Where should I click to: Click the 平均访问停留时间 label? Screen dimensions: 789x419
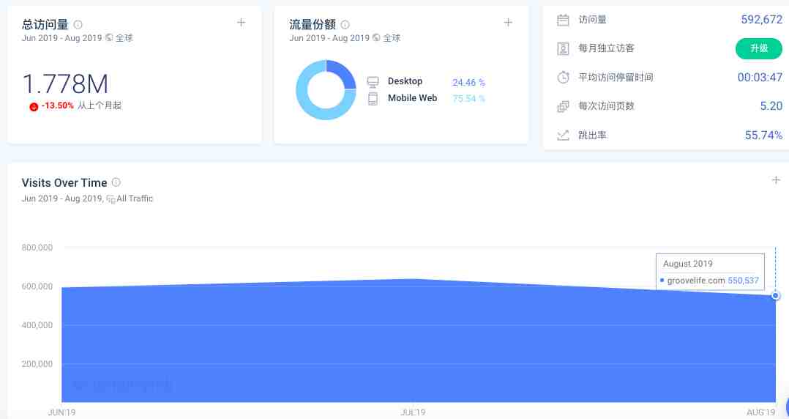[616, 77]
